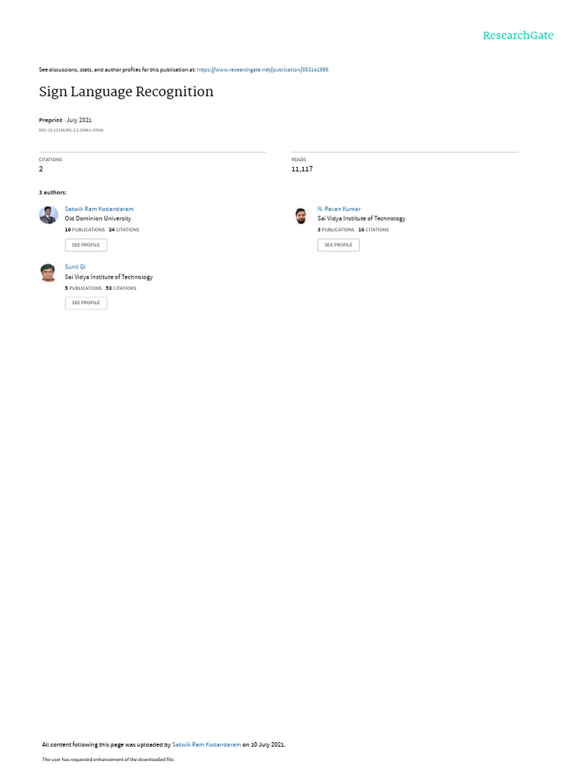Open Sunil Gl author link
The height and width of the screenshot is (777, 583).
75,266
